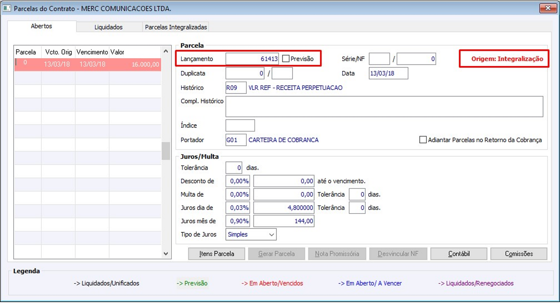The height and width of the screenshot is (303, 560).
Task: Click the Desconto de percentage field
Action: pyautogui.click(x=238, y=181)
